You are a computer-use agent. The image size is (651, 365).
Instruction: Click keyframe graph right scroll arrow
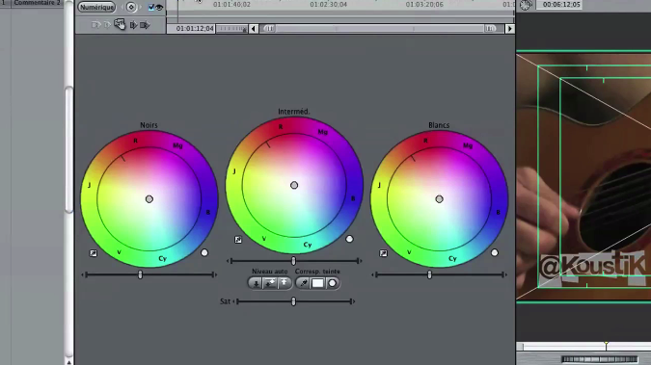click(x=509, y=29)
